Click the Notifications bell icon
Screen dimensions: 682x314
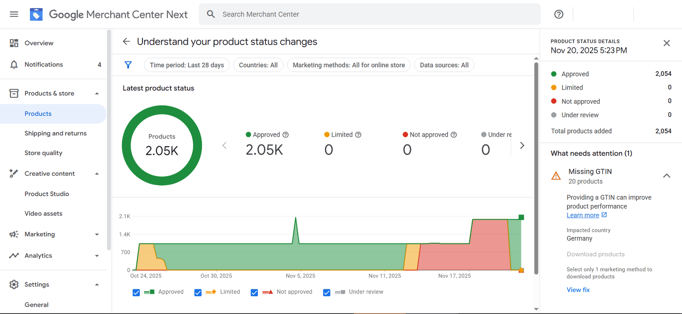[14, 64]
